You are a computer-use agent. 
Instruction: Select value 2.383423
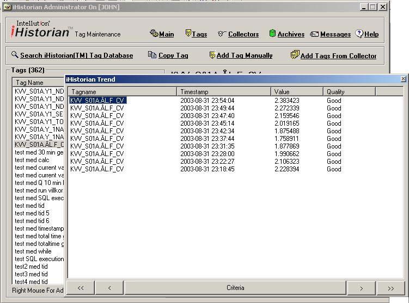coord(287,100)
